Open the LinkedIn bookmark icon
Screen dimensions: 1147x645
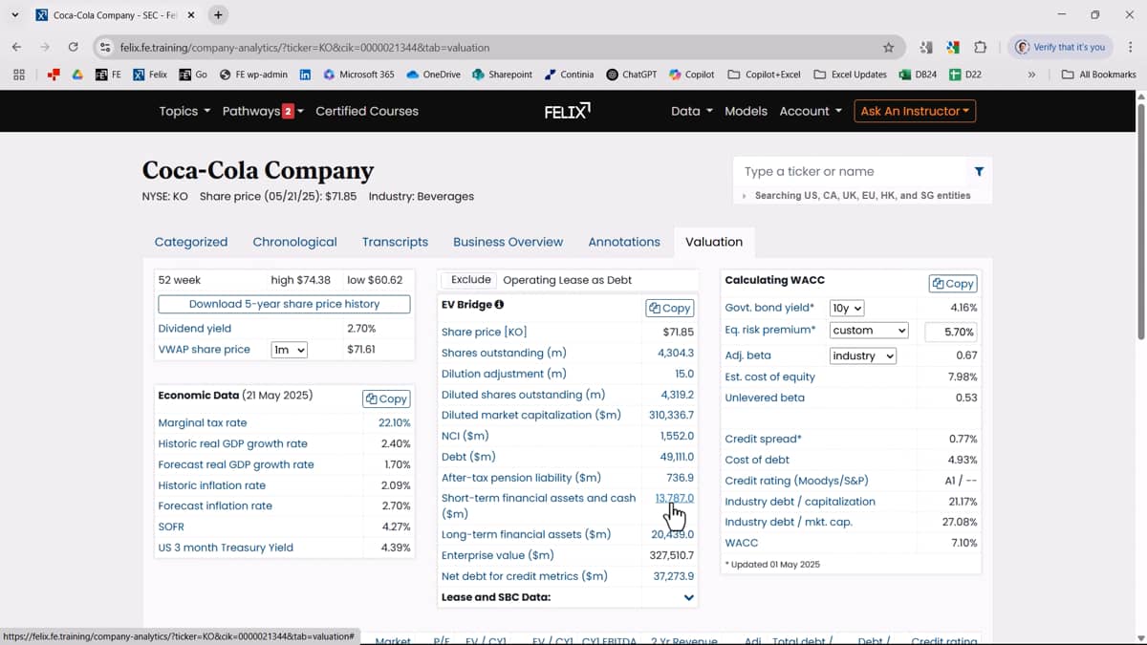[x=306, y=74]
